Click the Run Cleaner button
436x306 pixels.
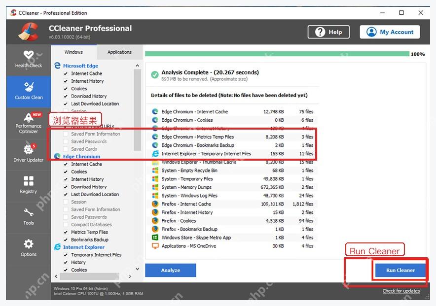click(x=400, y=270)
